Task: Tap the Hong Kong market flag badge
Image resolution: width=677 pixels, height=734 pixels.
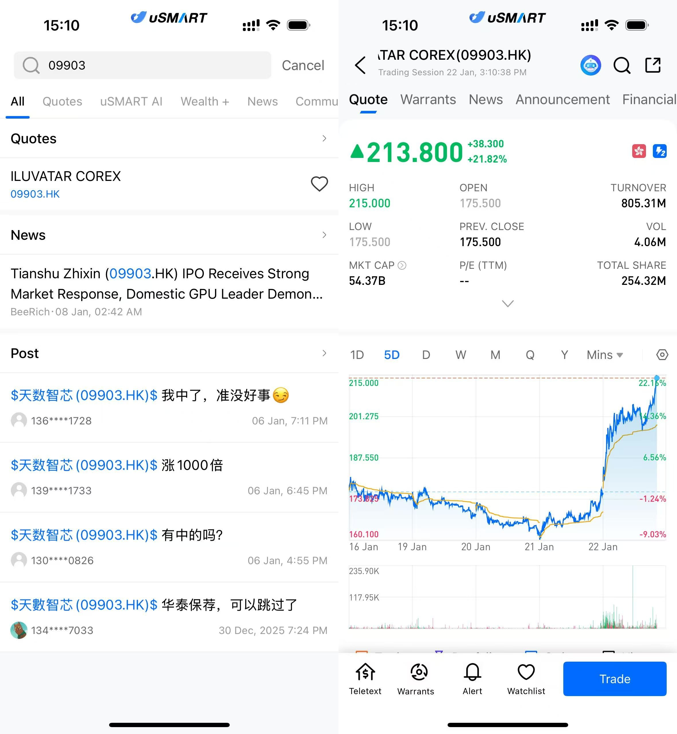Action: point(639,151)
